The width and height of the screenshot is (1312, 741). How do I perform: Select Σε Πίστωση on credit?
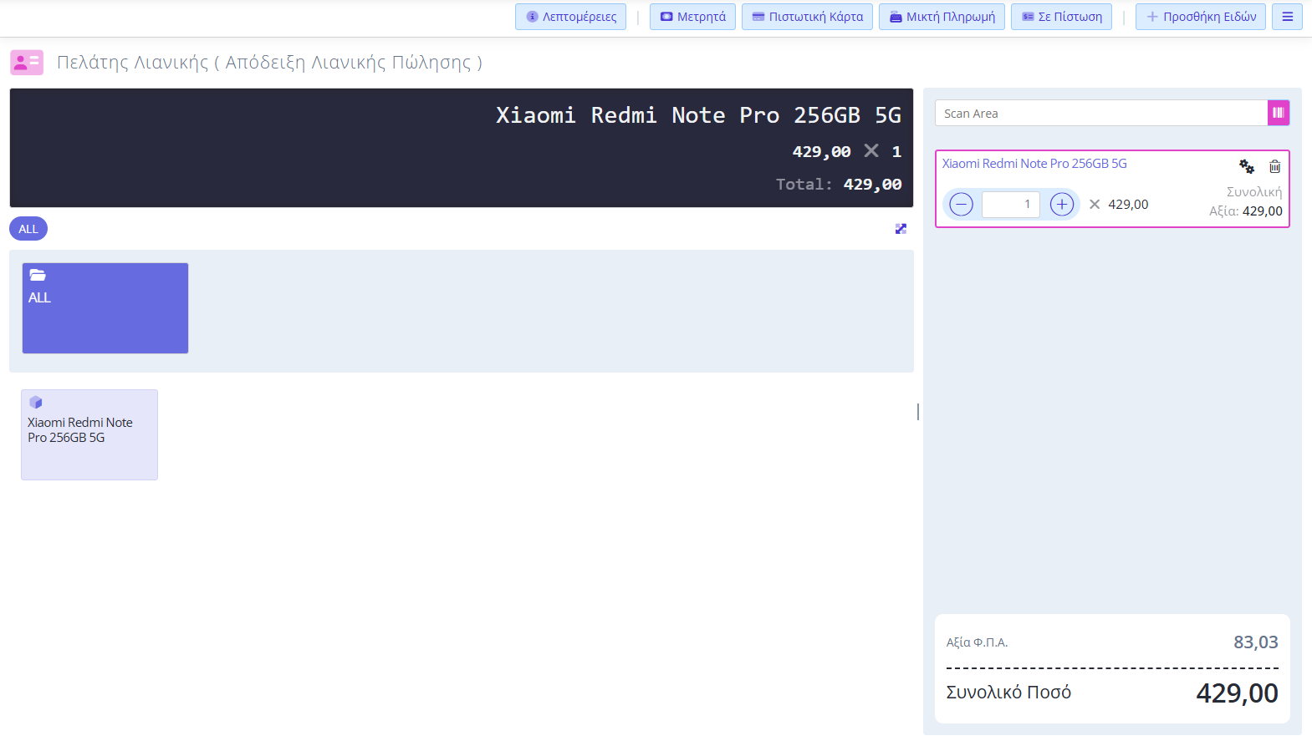coord(1061,17)
